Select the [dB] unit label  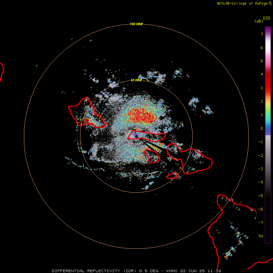259,21
